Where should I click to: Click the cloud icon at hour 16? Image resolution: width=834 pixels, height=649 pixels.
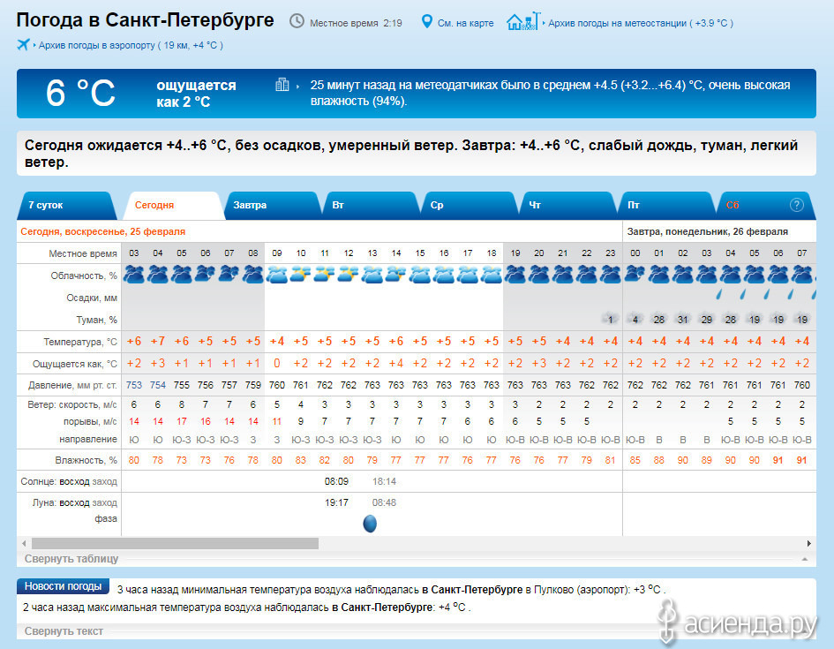444,275
